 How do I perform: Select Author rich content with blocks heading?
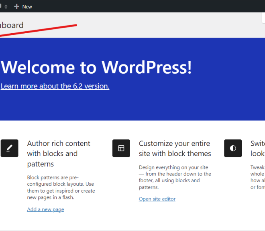click(x=59, y=154)
